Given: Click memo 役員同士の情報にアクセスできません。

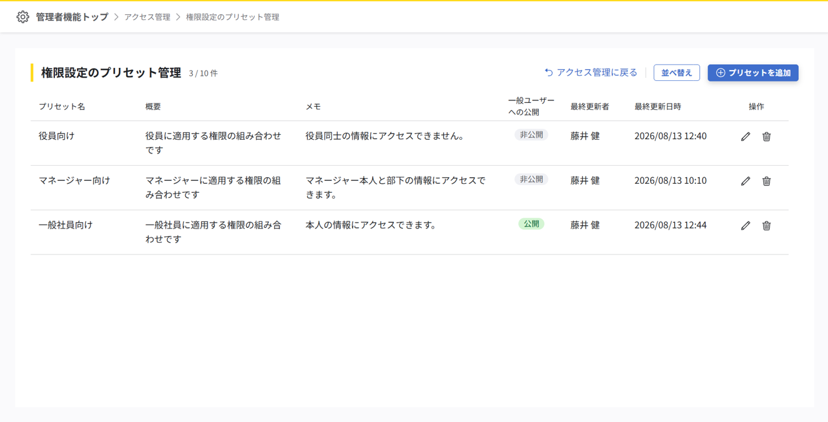Looking at the screenshot, I should (386, 136).
